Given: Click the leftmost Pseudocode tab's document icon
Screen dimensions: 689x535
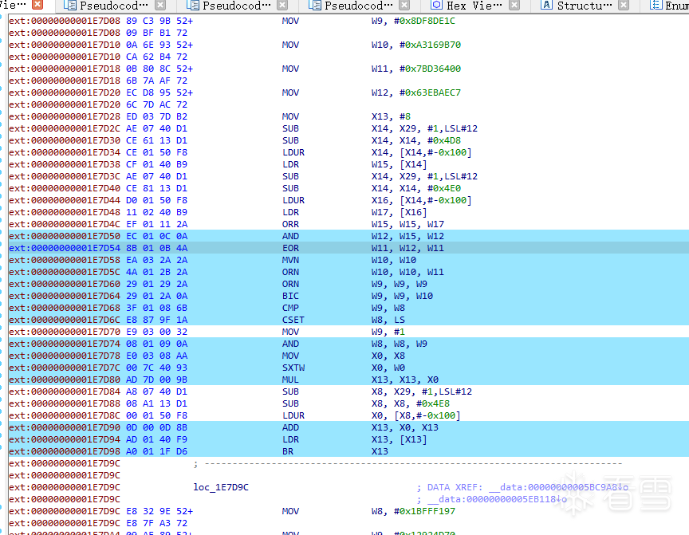Looking at the screenshot, I should click(70, 6).
